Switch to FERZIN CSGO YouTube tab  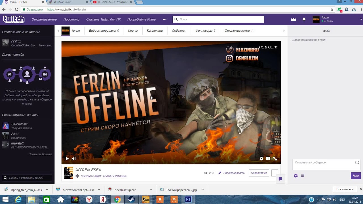pos(112,2)
